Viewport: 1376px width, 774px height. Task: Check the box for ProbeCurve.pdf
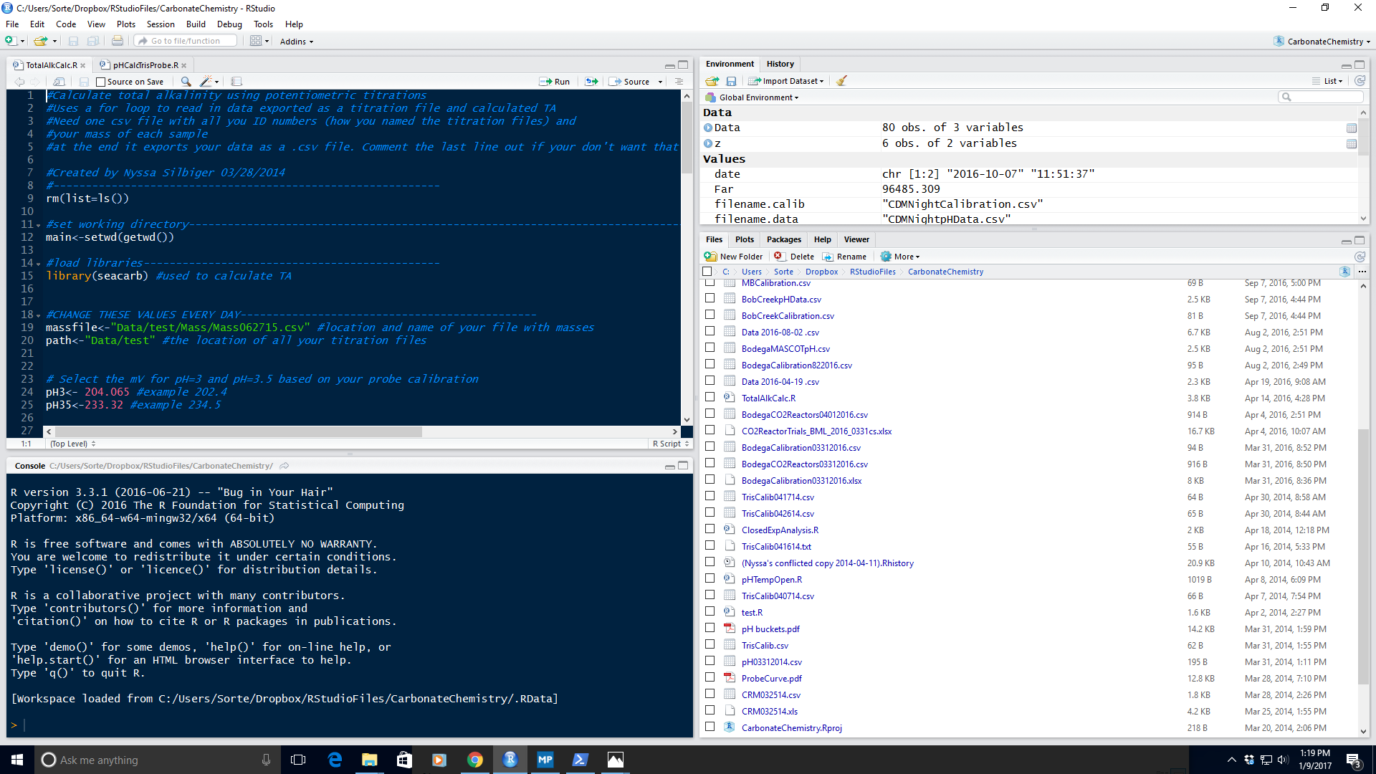709,678
